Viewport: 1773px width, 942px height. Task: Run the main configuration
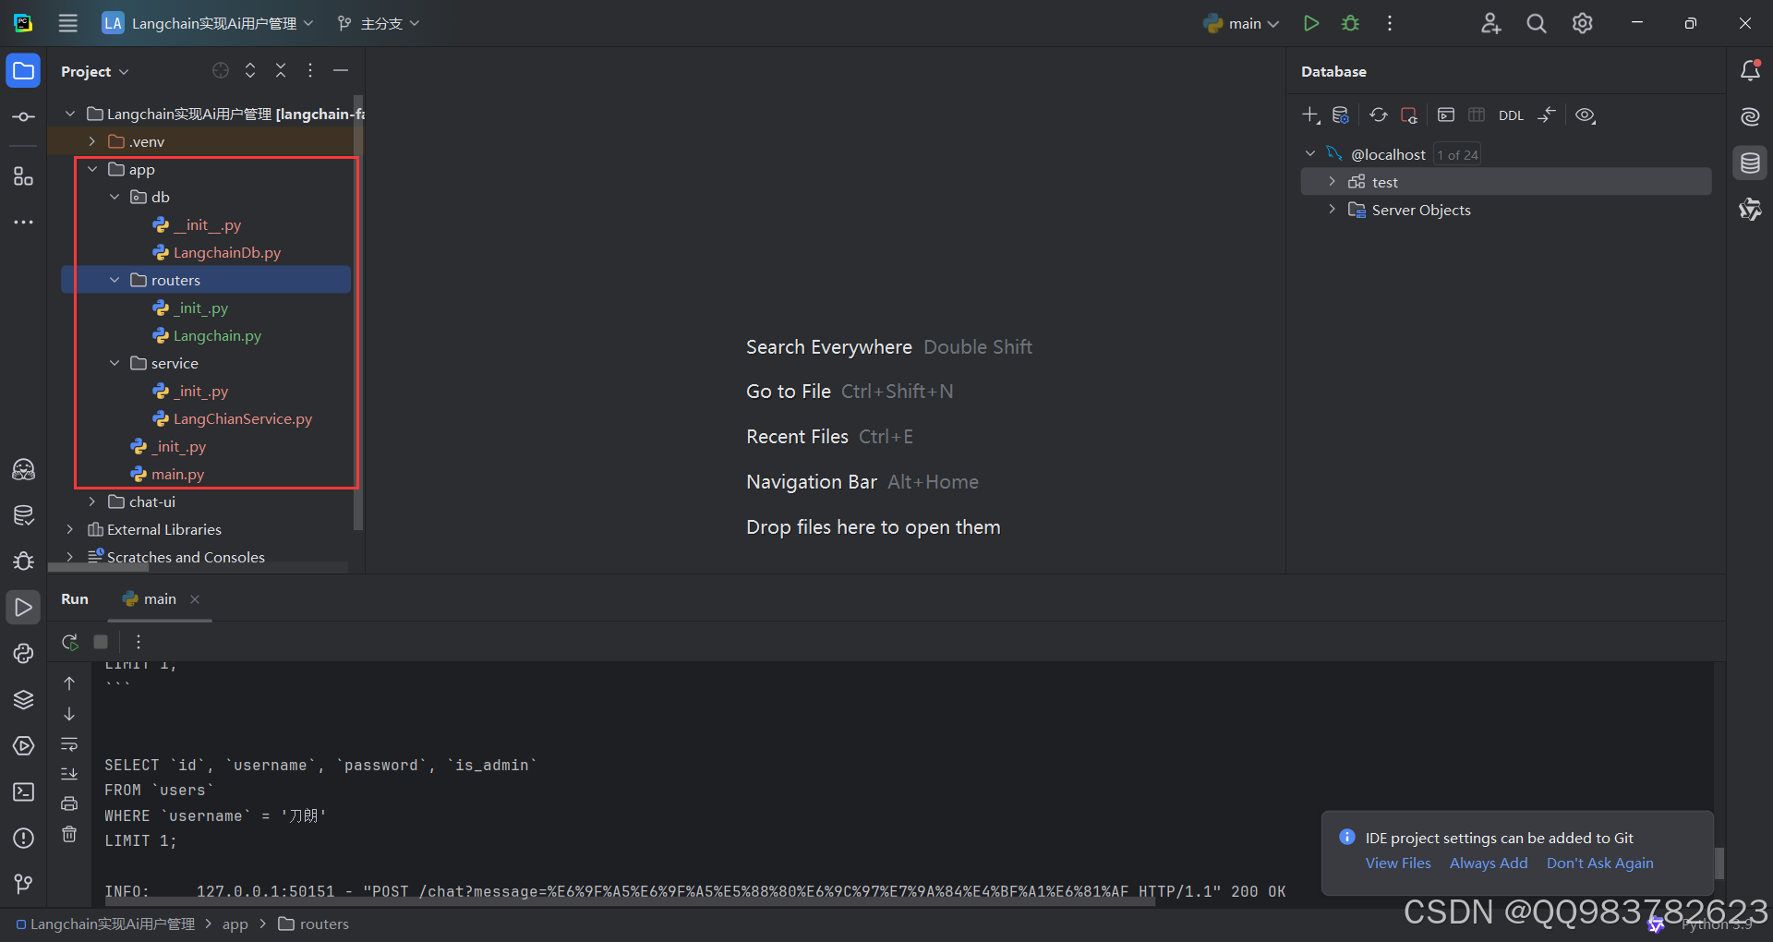tap(1310, 23)
